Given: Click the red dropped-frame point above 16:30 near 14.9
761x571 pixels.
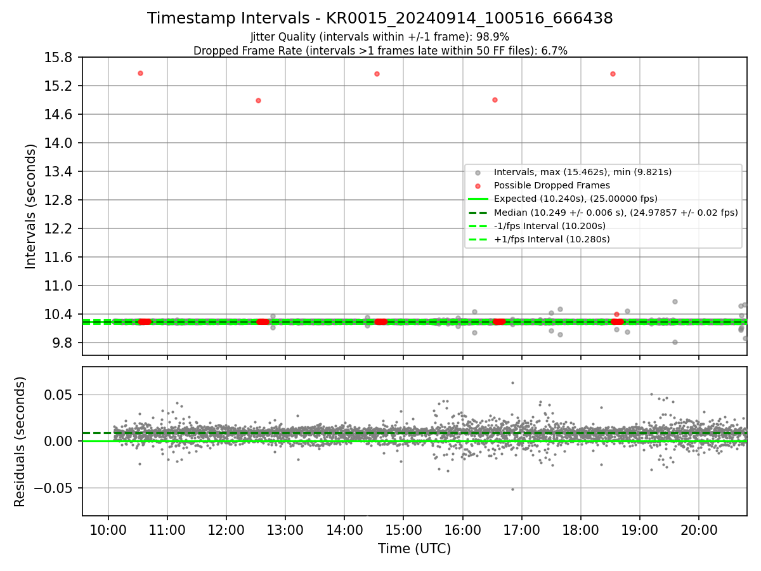Looking at the screenshot, I should [495, 100].
